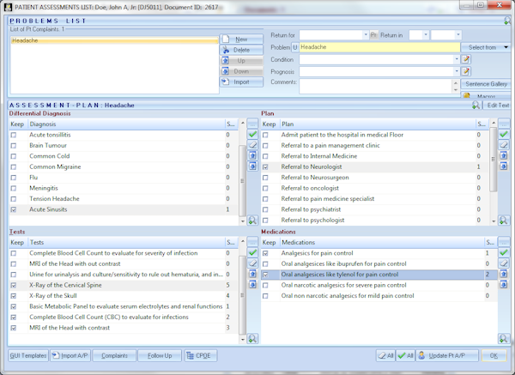Click the green check icon beside Plan list
The height and width of the screenshot is (375, 515).
504,135
